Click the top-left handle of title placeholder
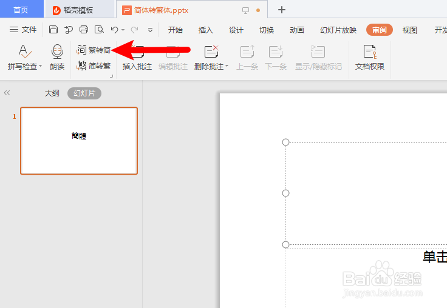447x308 pixels. coord(285,142)
